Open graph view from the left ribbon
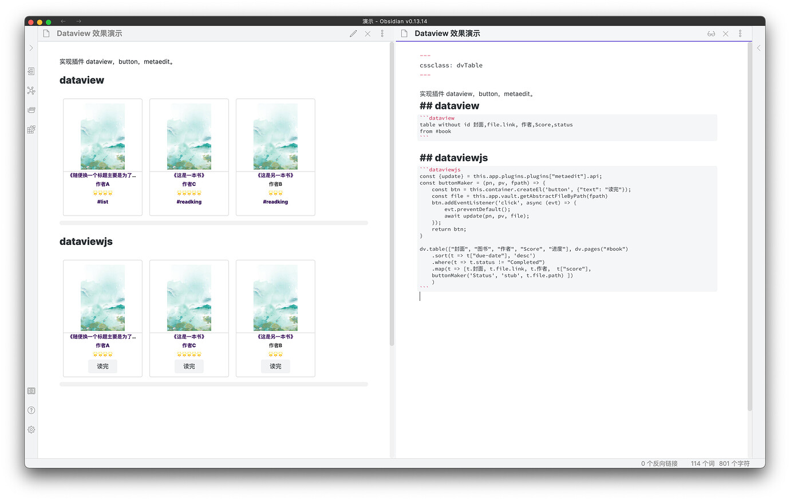The height and width of the screenshot is (500, 790). [x=31, y=90]
